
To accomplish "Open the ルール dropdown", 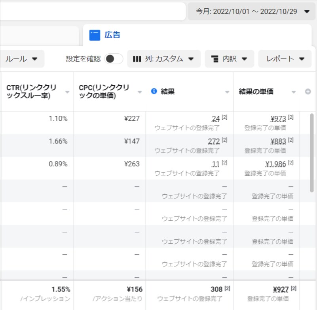I will pyautogui.click(x=21, y=59).
